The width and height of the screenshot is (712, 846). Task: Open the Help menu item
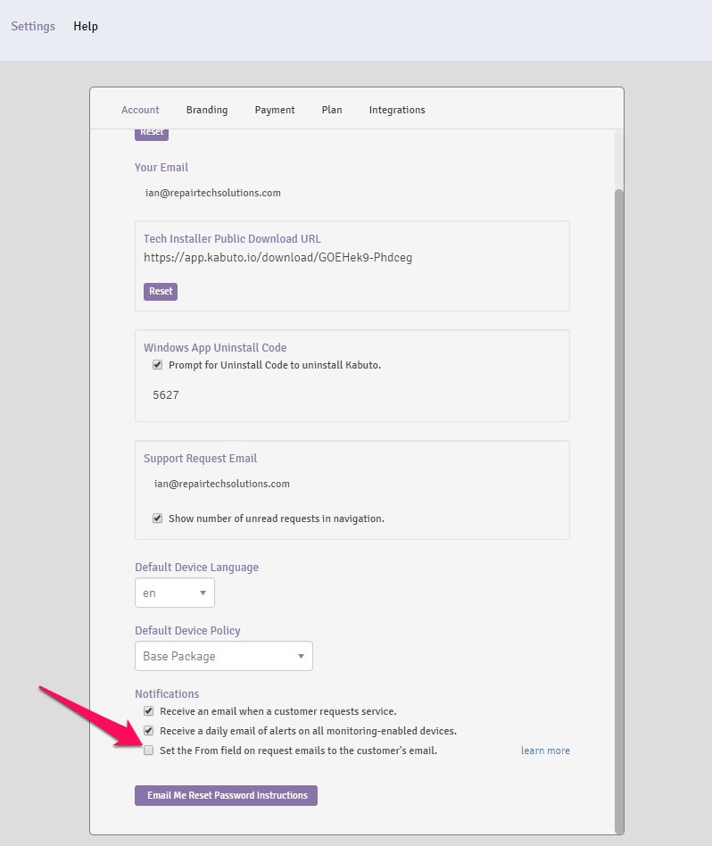pos(86,26)
